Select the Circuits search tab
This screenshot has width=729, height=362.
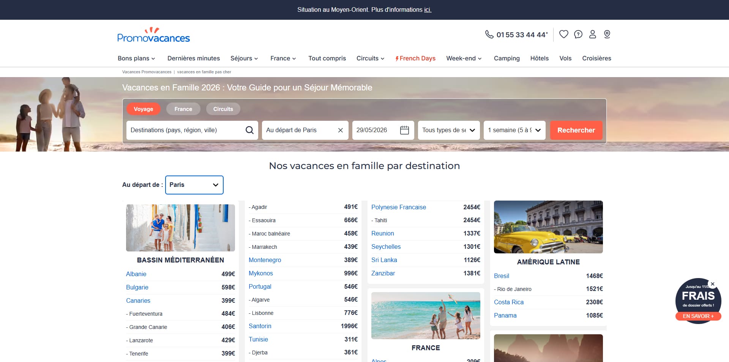223,109
